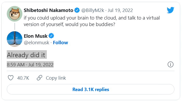This screenshot has height=102, width=182.
Task: Open the Shibetoshi Nakamoto profile name
Action: tap(49, 10)
